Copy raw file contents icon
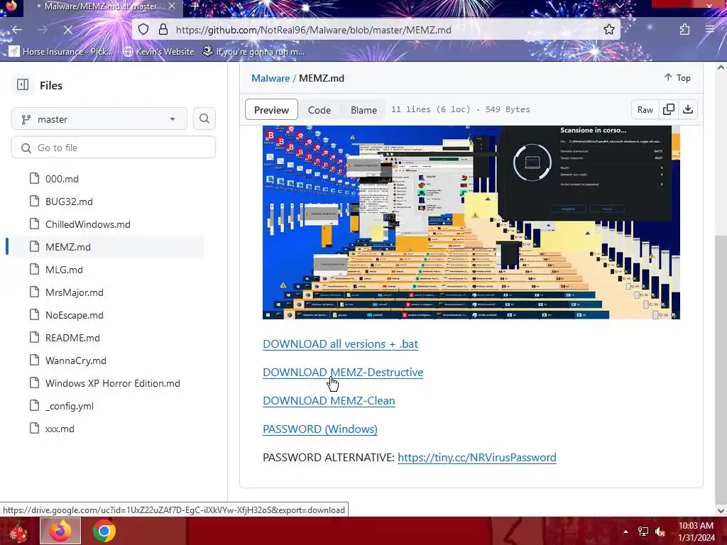 click(x=669, y=109)
